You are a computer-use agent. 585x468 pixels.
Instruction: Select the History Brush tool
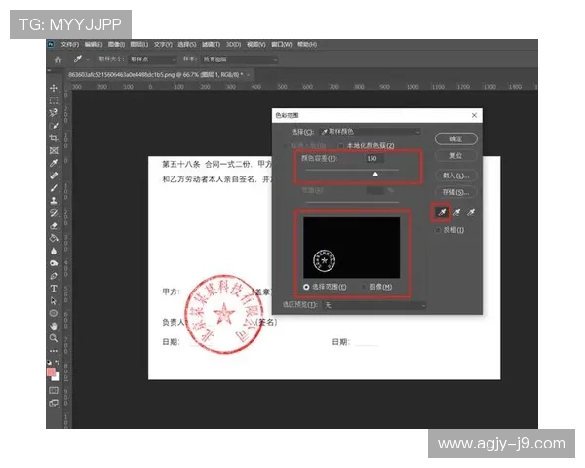click(x=54, y=214)
